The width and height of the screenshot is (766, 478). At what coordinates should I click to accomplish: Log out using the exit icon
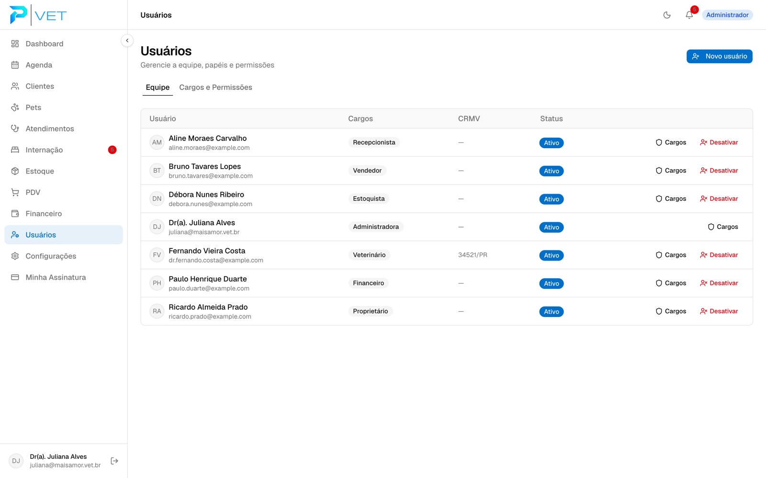(x=114, y=461)
